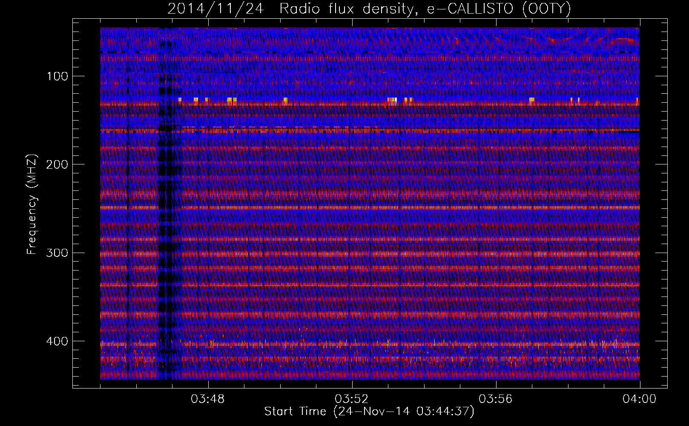Click the 04:00 time tick label
689x426 pixels.
640,399
